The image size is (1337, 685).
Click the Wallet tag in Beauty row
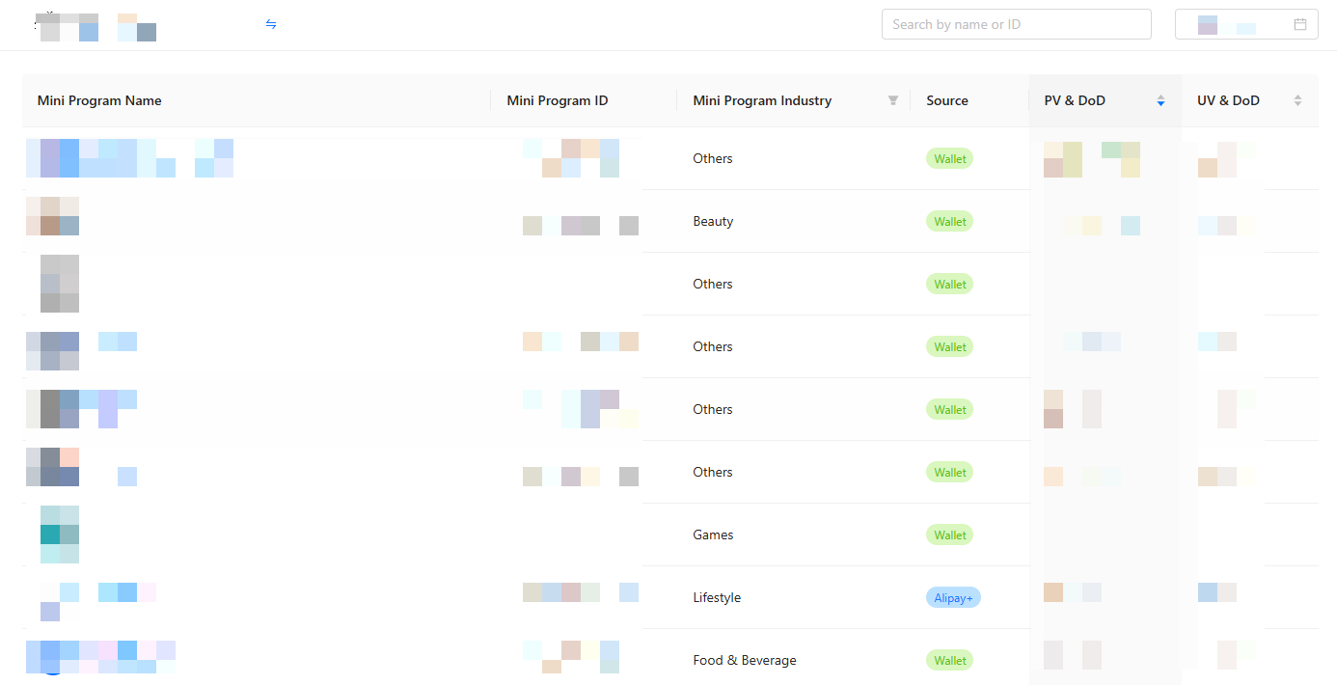949,222
